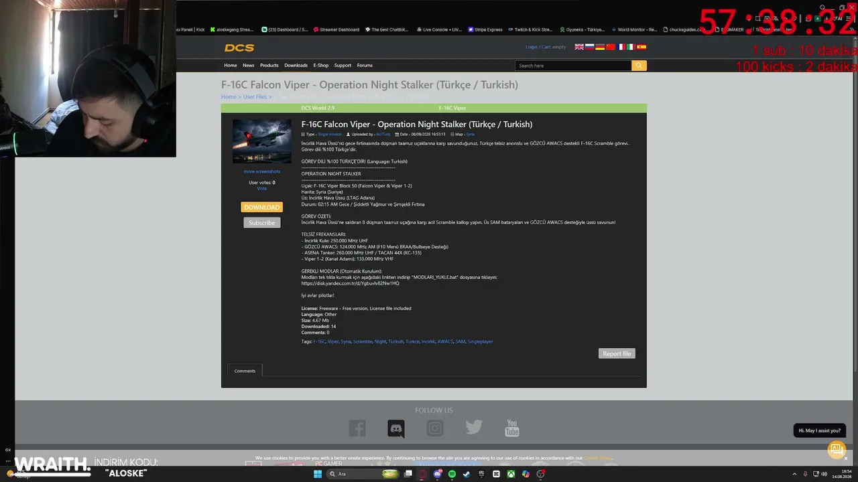Open the Facebook page from Follow Us
This screenshot has height=482, width=858.
click(357, 428)
